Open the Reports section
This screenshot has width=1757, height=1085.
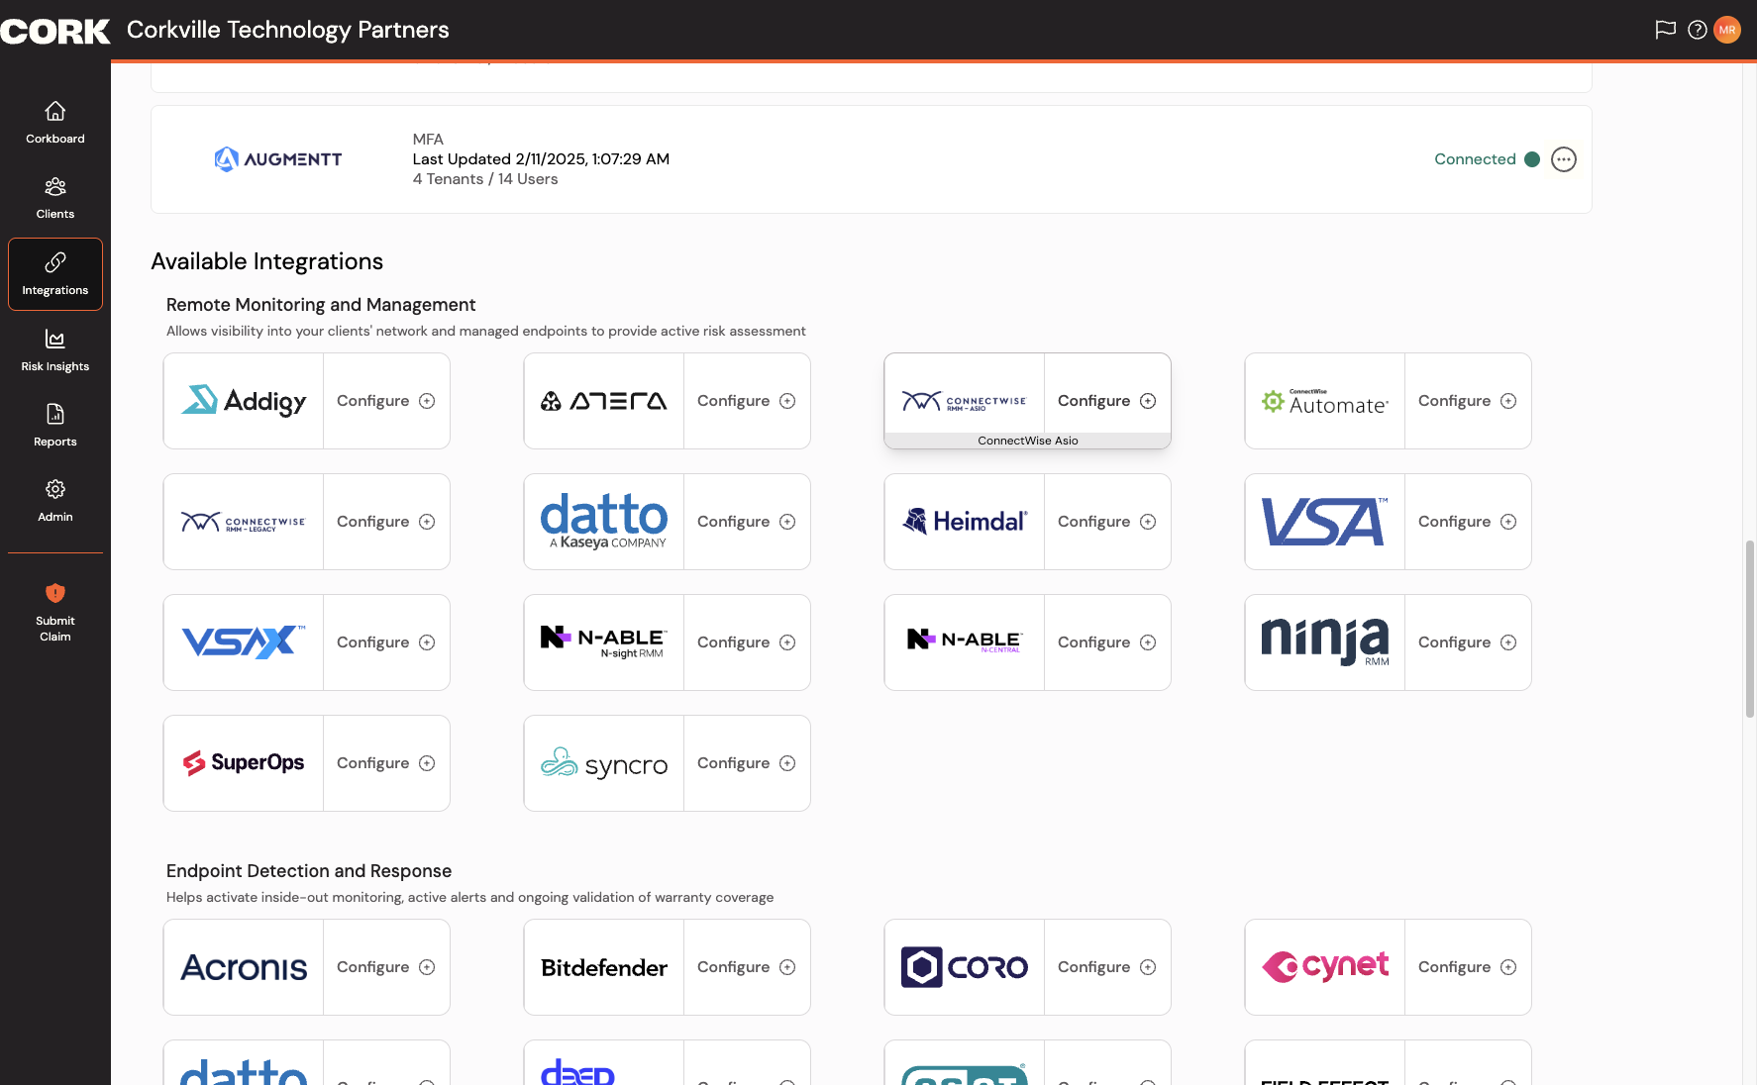(55, 426)
